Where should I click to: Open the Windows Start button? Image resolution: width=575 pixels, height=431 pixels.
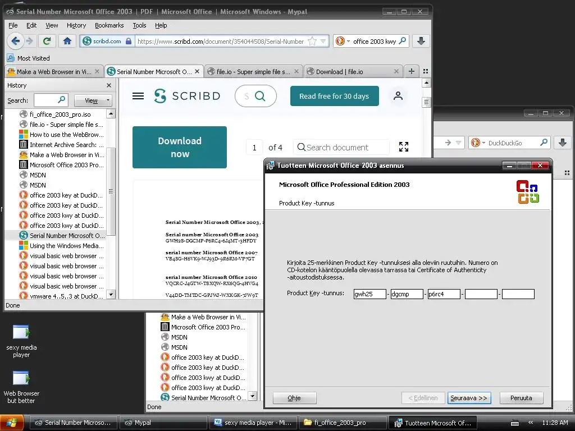pyautogui.click(x=12, y=423)
